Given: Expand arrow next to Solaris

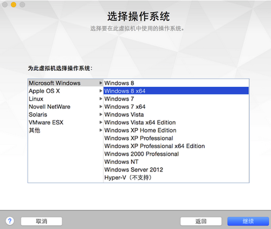Looking at the screenshot, I should [101, 114].
